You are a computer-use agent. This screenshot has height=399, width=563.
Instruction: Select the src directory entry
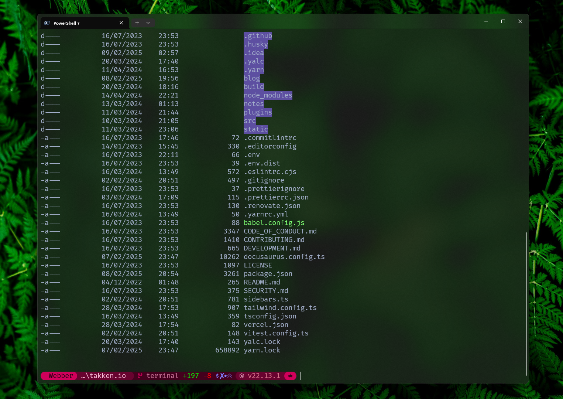tap(249, 120)
